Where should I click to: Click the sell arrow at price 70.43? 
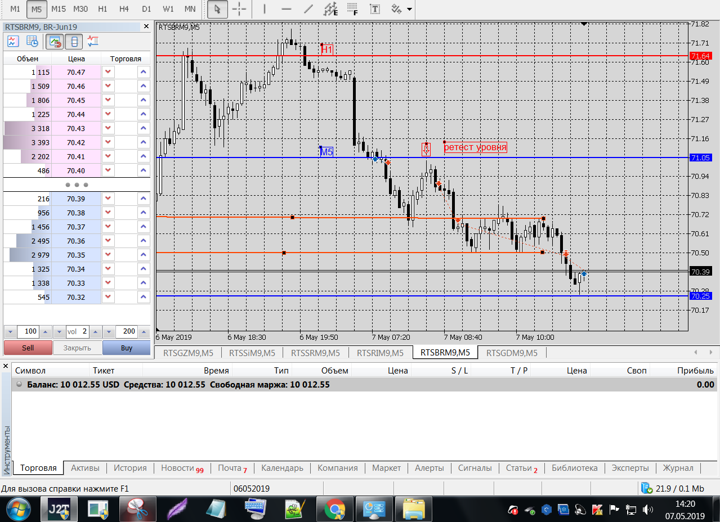pyautogui.click(x=108, y=129)
